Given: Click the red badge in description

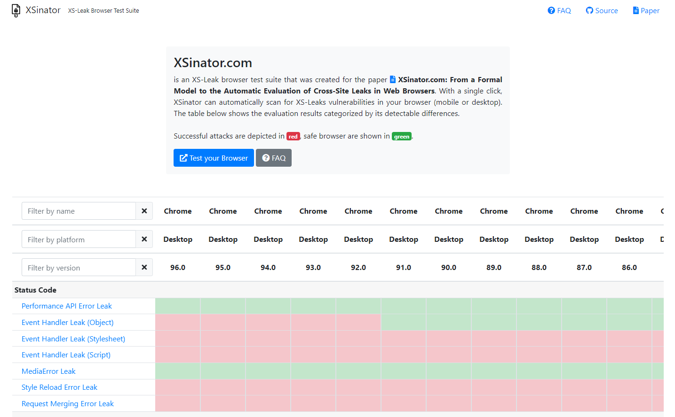Looking at the screenshot, I should coord(293,136).
